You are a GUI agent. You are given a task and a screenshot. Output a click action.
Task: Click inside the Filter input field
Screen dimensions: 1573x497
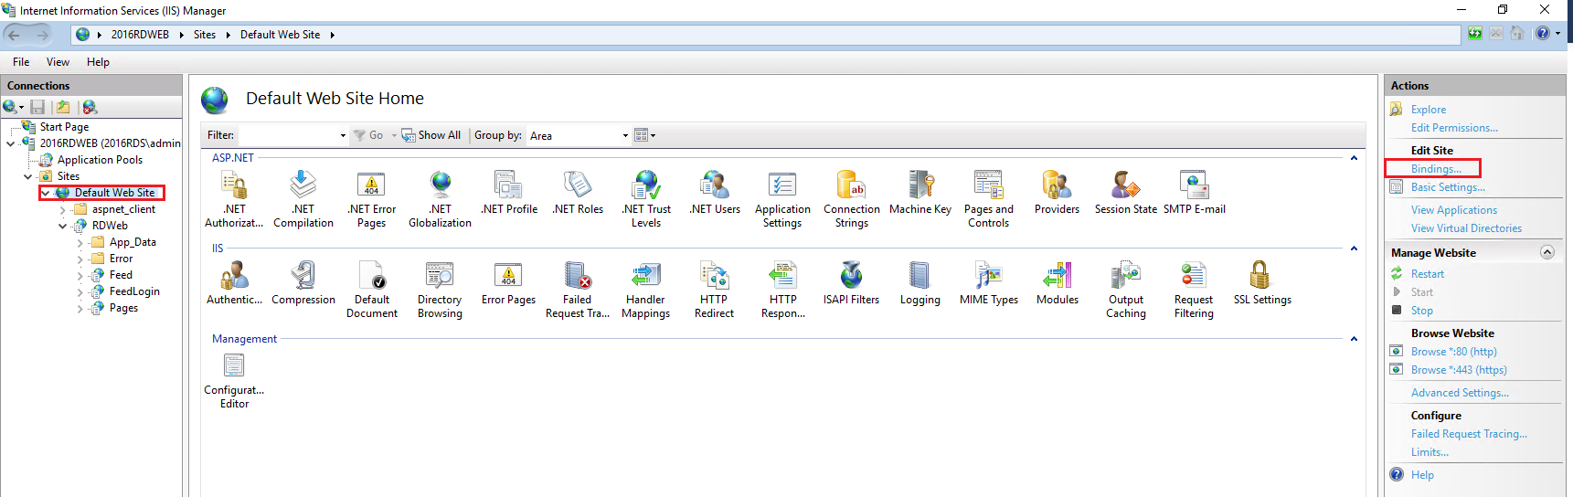click(x=289, y=135)
